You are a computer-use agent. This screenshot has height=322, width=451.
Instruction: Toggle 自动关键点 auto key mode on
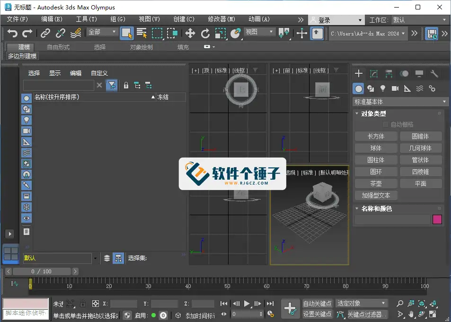click(318, 303)
